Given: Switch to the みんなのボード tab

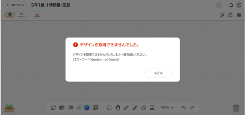Looking at the screenshot, I should pyautogui.click(x=22, y=15).
